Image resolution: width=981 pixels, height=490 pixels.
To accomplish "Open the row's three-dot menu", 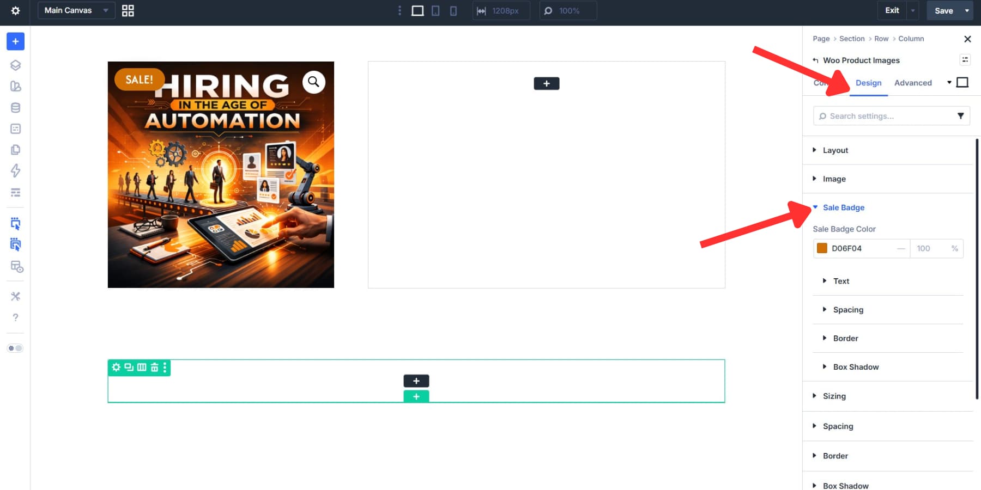I will coord(165,367).
